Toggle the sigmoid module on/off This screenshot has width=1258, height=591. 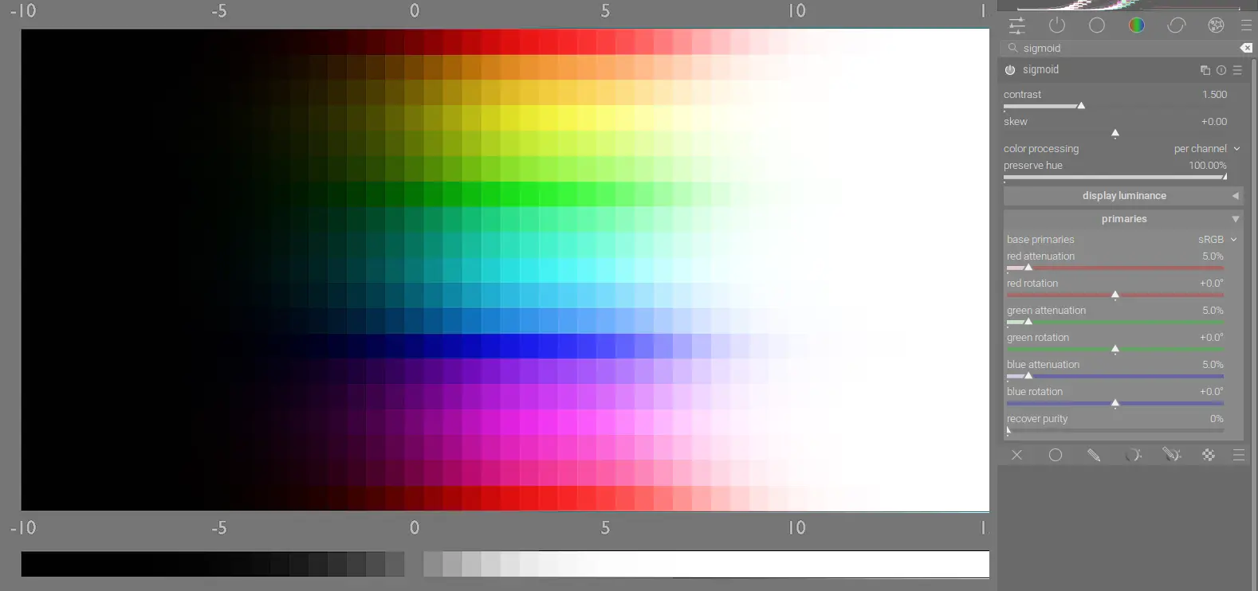(x=1010, y=70)
